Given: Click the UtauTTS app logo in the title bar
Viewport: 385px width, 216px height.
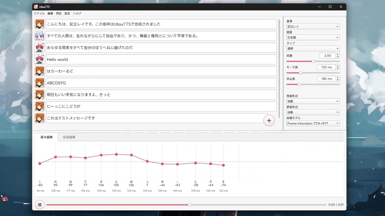Looking at the screenshot, I should point(36,7).
